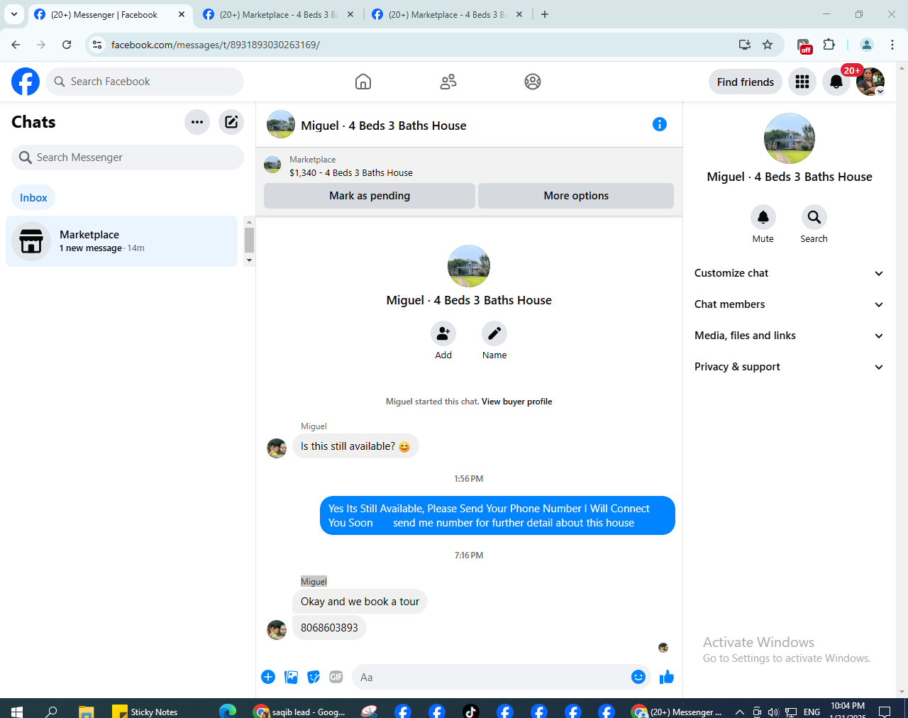Open TikTok from taskbar
Viewport: 908px width, 718px height.
pyautogui.click(x=471, y=710)
